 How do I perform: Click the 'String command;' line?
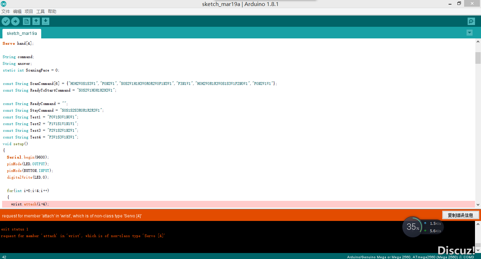(x=18, y=57)
